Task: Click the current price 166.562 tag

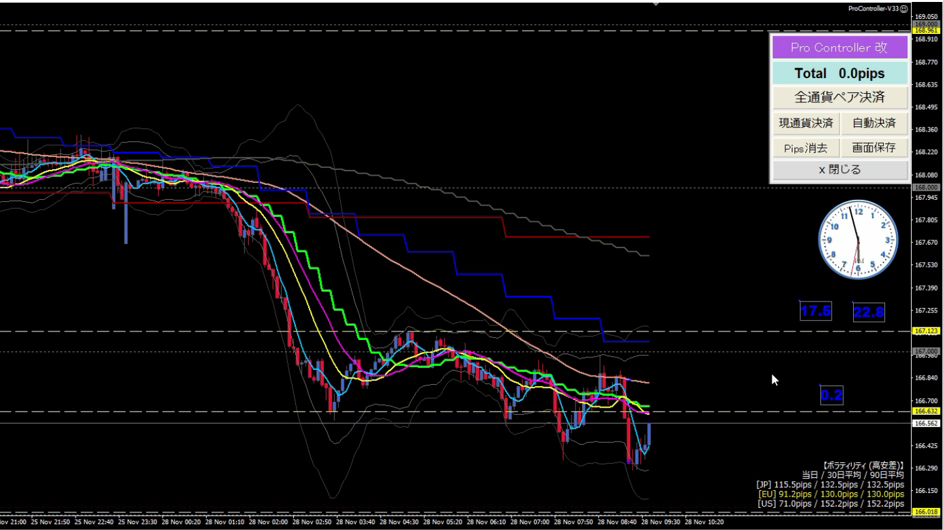Action: point(926,423)
